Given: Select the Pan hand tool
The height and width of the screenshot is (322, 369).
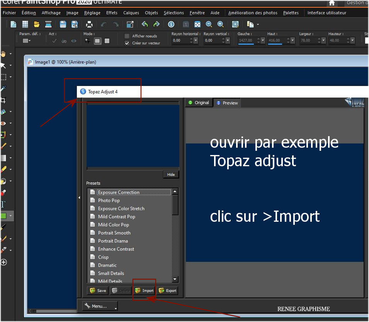Looking at the screenshot, I should (3, 54).
